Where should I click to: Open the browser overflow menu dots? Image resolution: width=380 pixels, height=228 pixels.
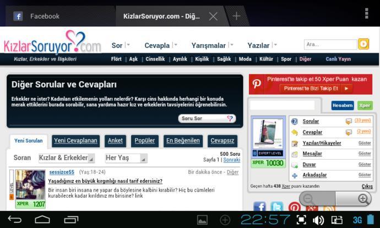tap(366, 14)
